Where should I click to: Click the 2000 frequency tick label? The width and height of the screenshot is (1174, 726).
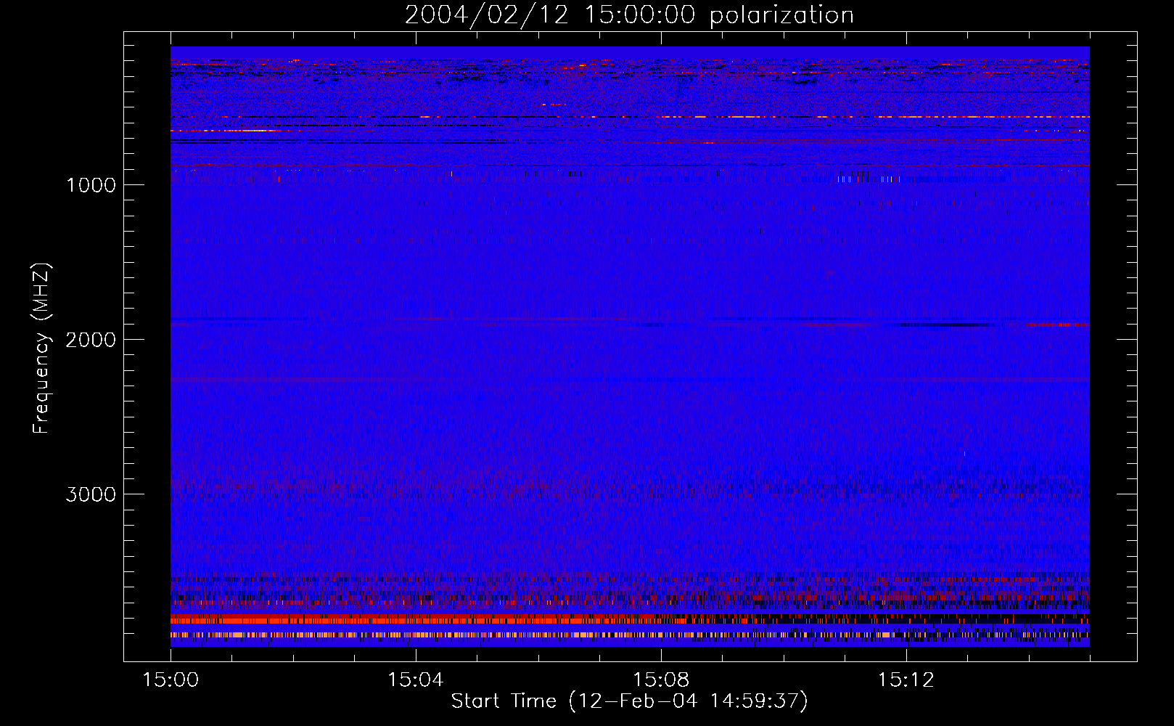coord(91,340)
